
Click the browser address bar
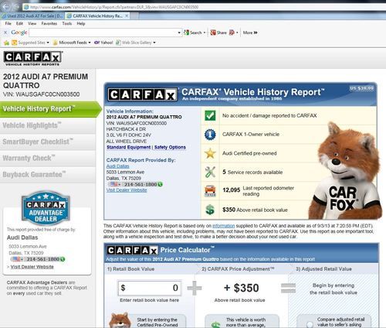203,7
